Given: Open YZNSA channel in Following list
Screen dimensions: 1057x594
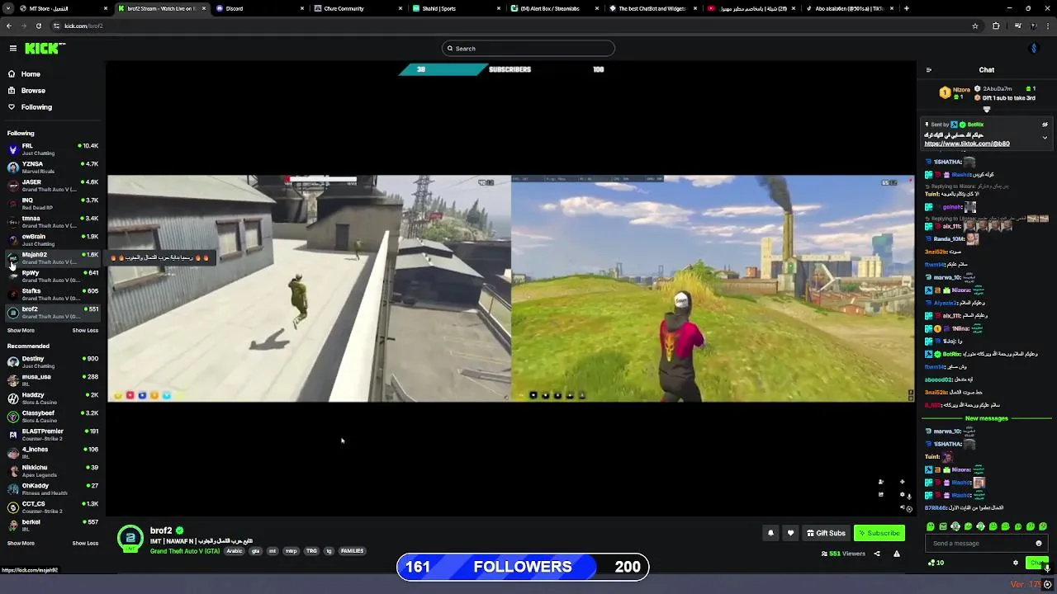Looking at the screenshot, I should (53, 167).
